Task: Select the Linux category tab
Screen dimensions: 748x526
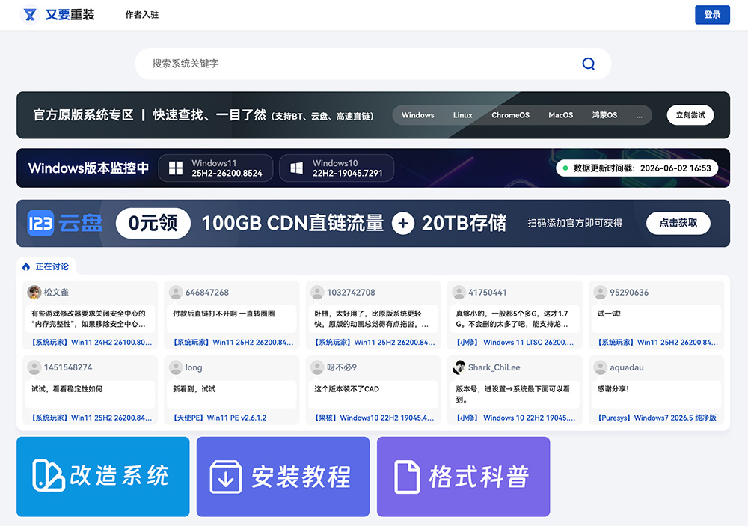Action: tap(463, 115)
